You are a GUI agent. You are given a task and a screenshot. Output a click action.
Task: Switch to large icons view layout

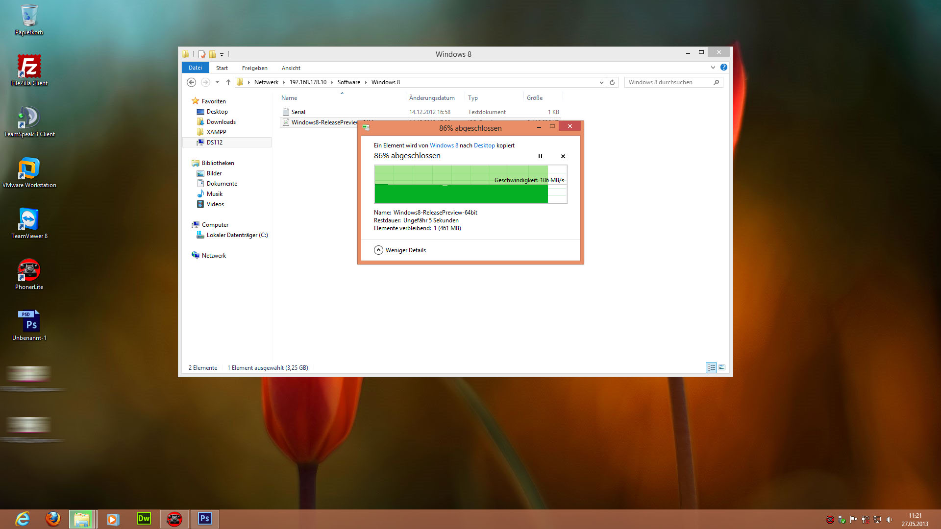click(x=722, y=367)
